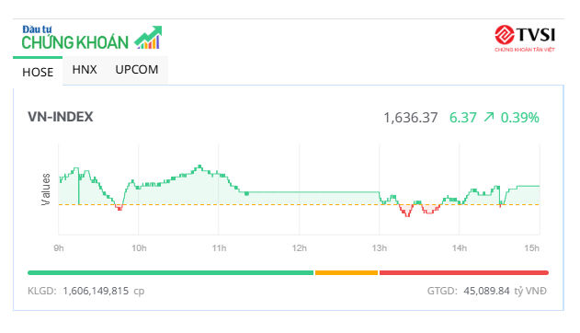Select the HOSE tab

click(x=38, y=72)
